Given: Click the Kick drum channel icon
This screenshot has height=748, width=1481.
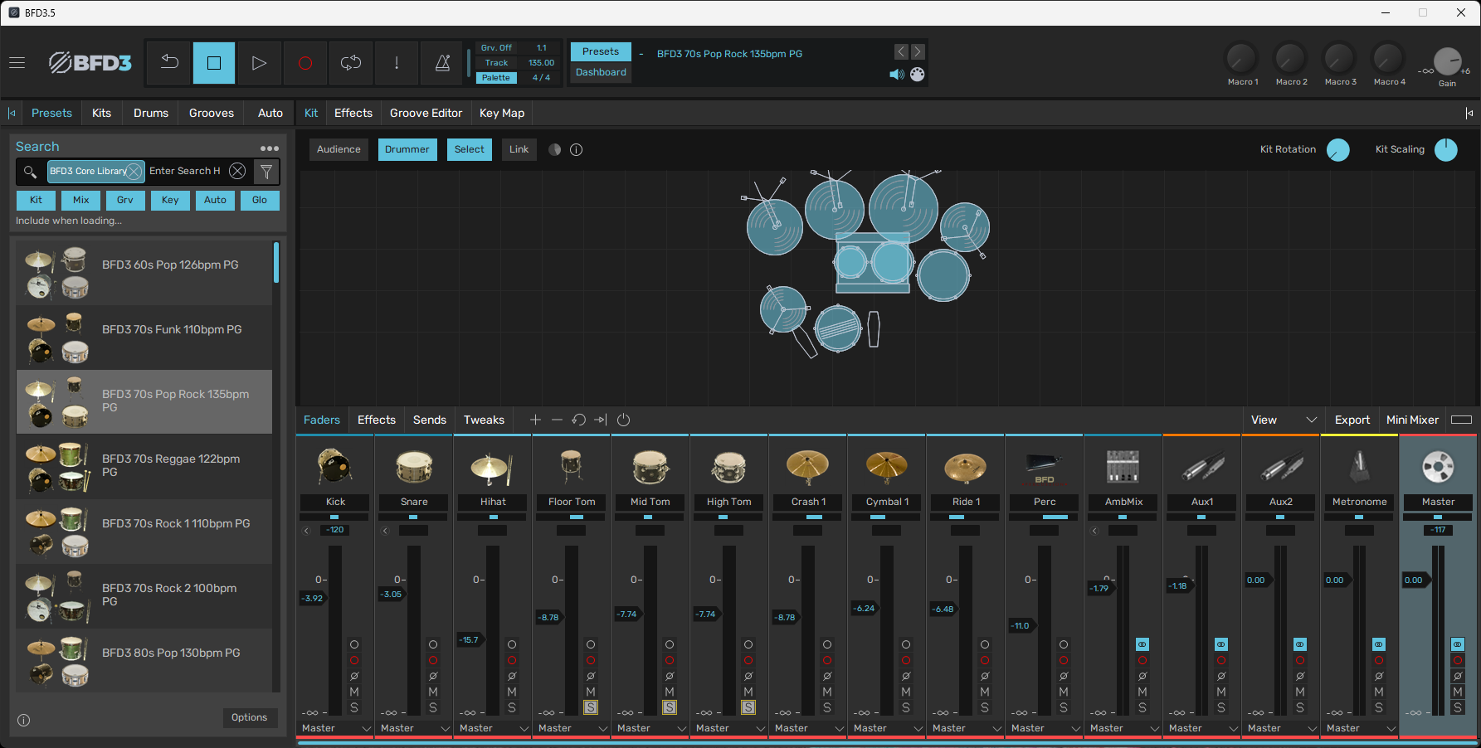Looking at the screenshot, I should click(335, 466).
